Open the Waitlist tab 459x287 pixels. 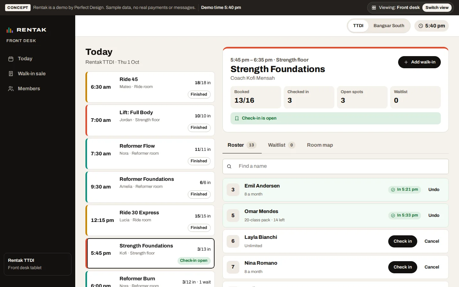click(282, 145)
